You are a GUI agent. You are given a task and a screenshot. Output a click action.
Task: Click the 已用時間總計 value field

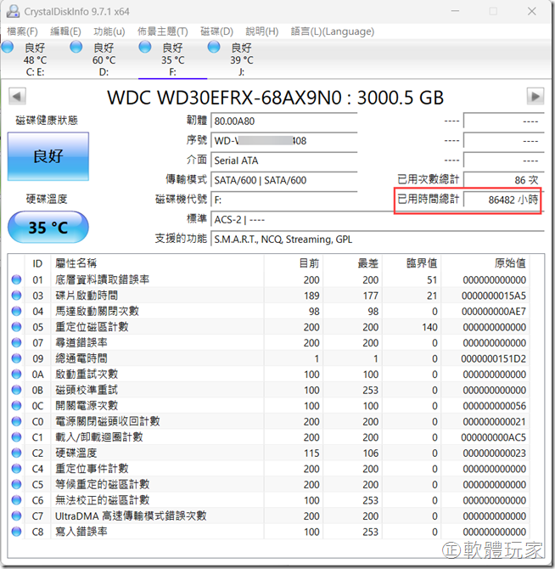coord(502,199)
